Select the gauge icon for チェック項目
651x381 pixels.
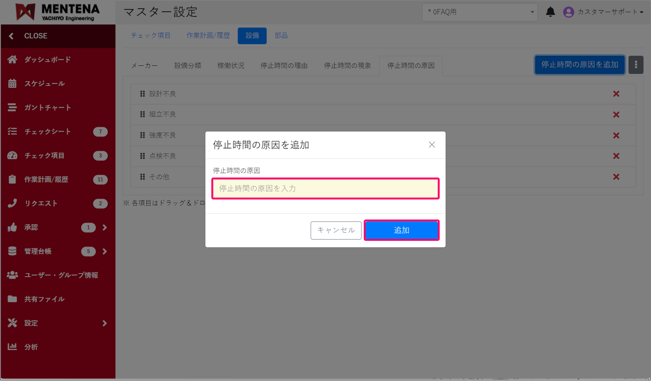[12, 155]
